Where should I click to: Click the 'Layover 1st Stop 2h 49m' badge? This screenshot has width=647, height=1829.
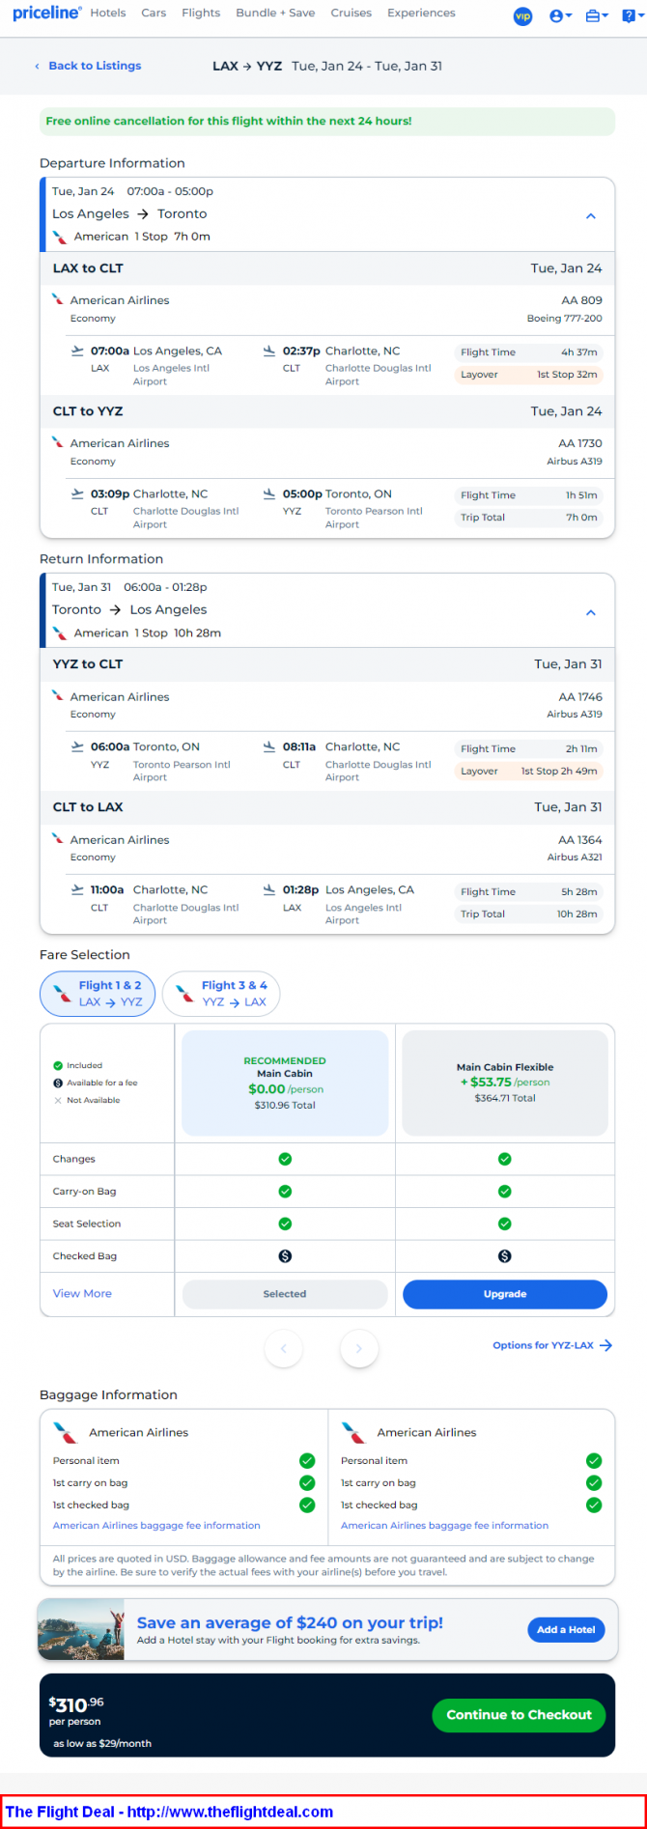point(529,771)
